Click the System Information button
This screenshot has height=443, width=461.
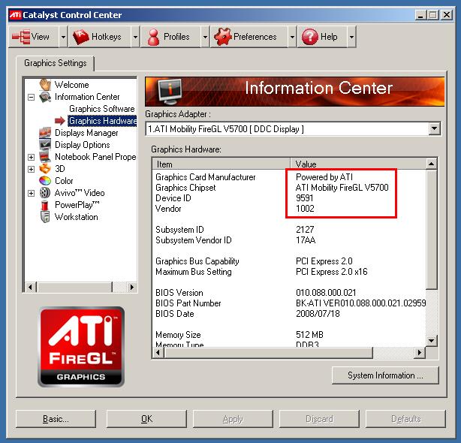coord(385,375)
